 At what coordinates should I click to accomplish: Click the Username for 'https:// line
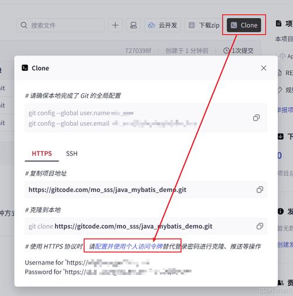87,263
